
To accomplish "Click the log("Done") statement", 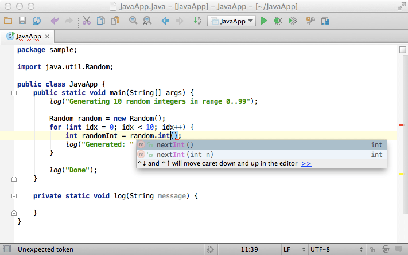I will [x=73, y=170].
